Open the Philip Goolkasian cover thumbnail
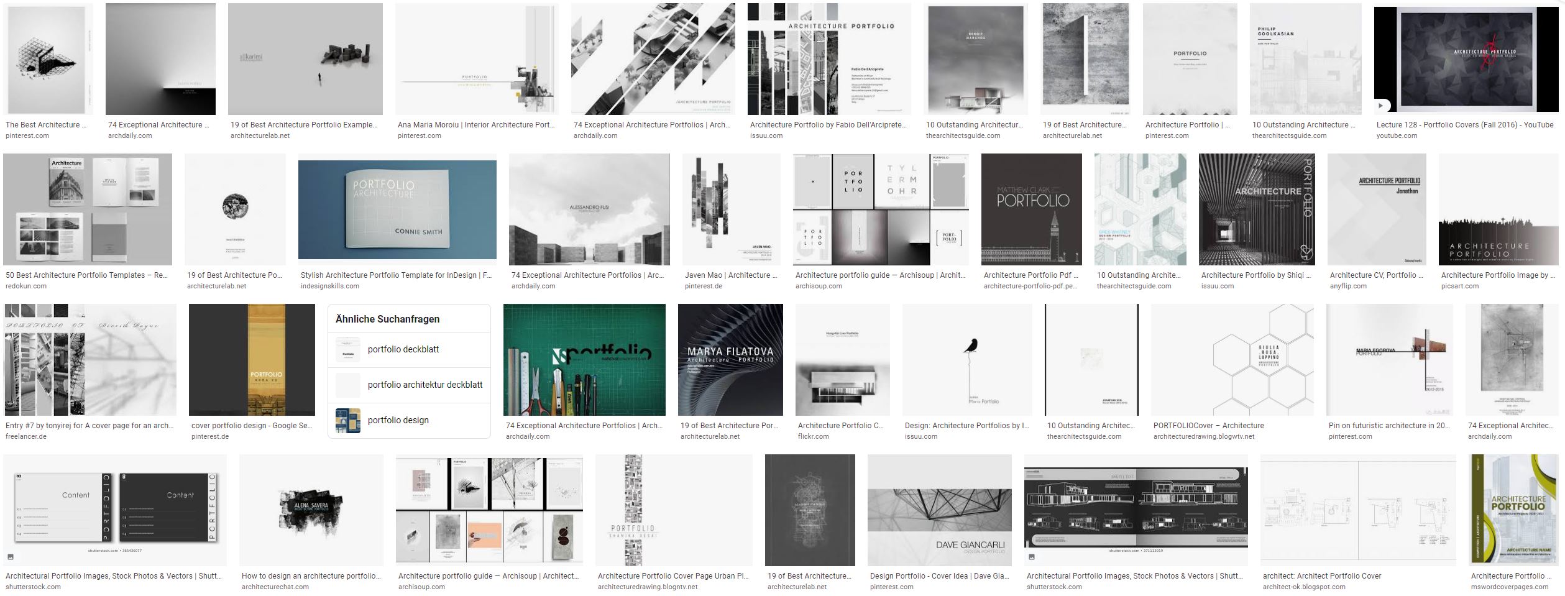Screen dimensions: 1565x596 pyautogui.click(x=1305, y=59)
